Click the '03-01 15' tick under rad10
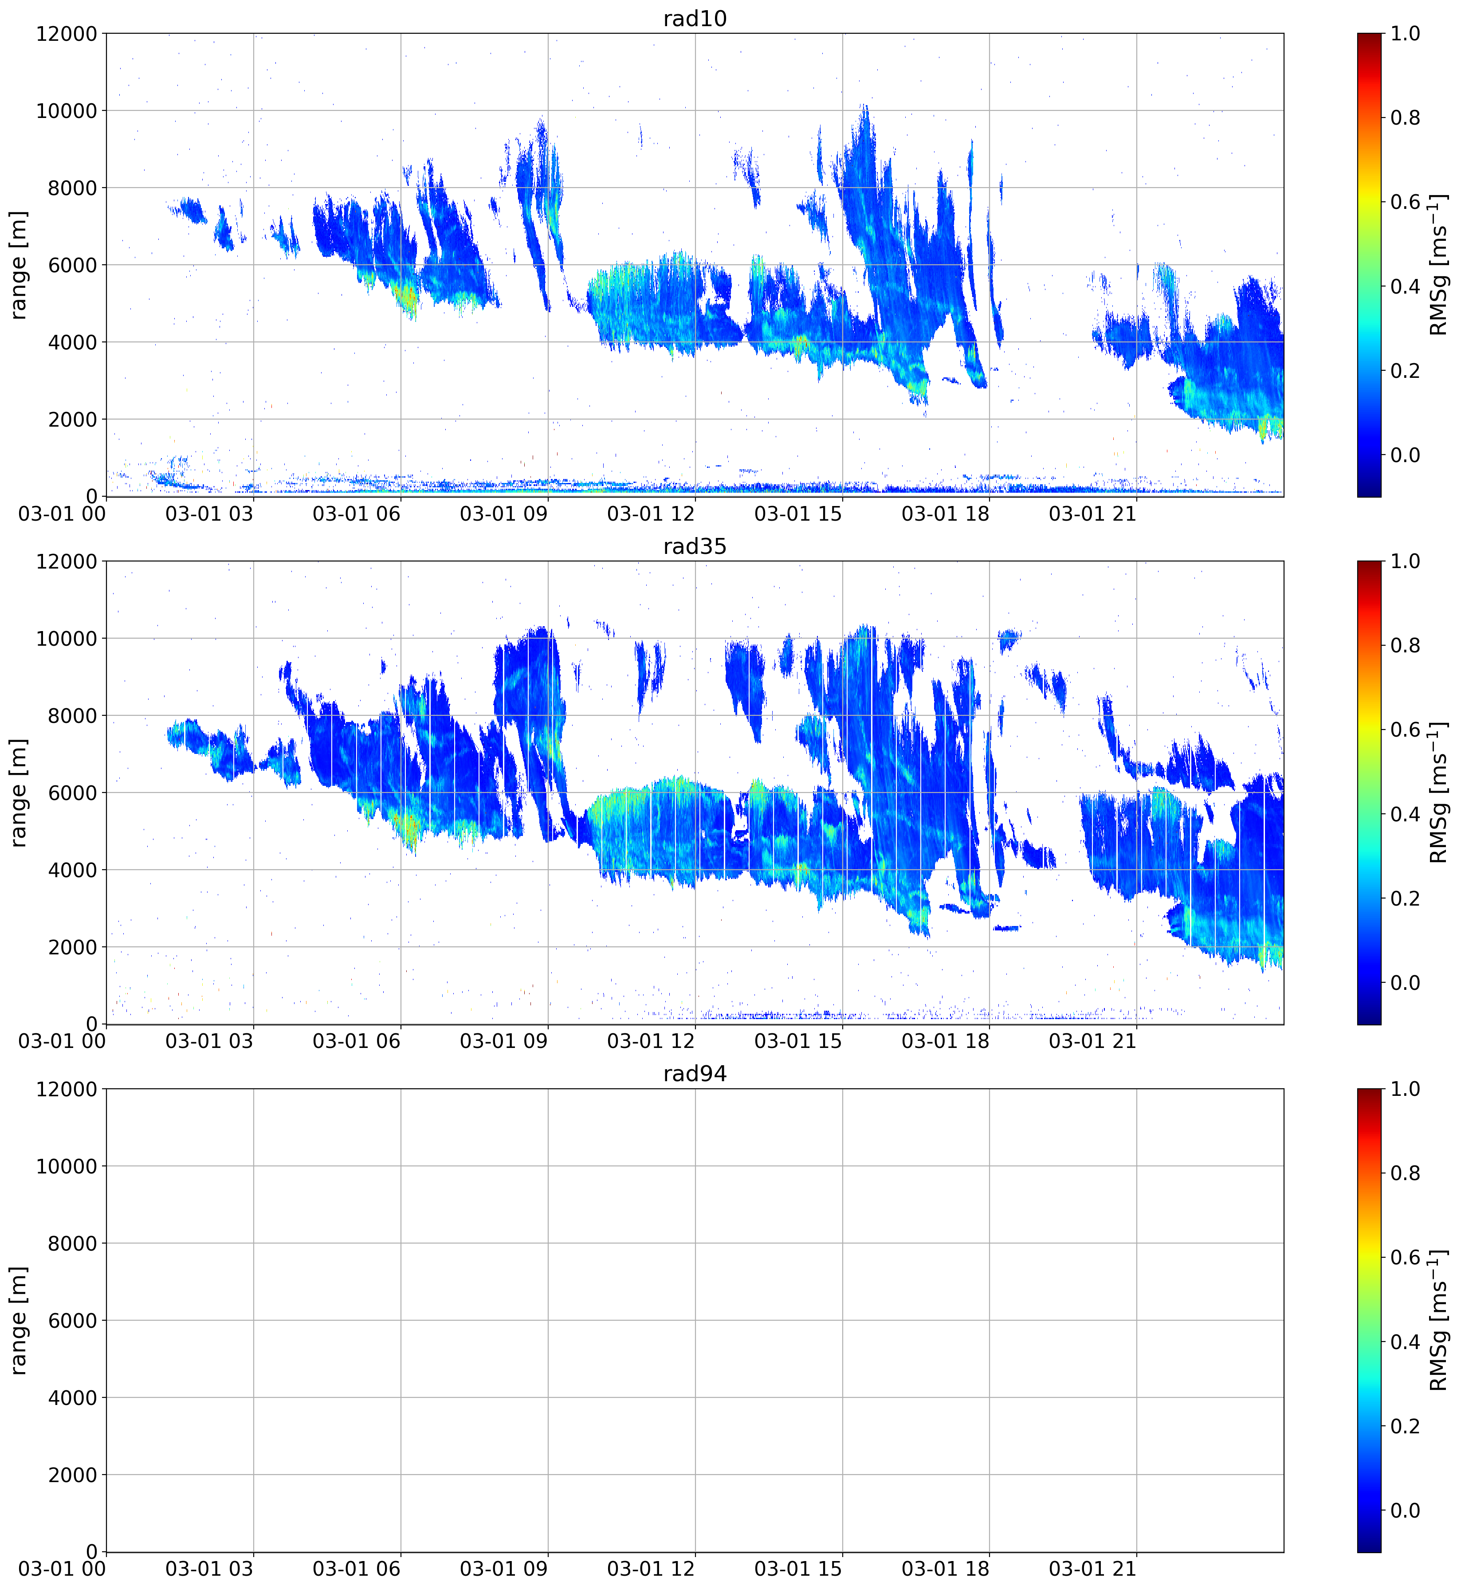 798,513
